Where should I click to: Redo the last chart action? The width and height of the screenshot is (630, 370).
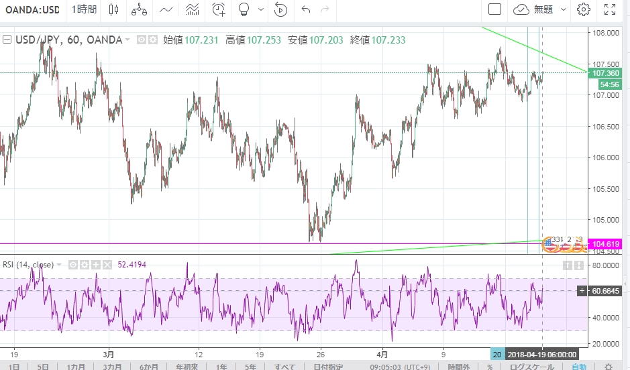[325, 9]
